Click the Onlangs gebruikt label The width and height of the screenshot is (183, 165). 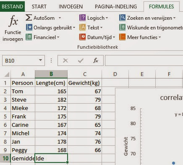coord(52,28)
